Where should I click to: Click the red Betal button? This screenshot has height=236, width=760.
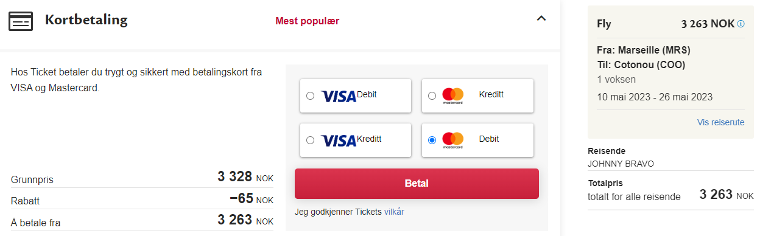tap(417, 184)
